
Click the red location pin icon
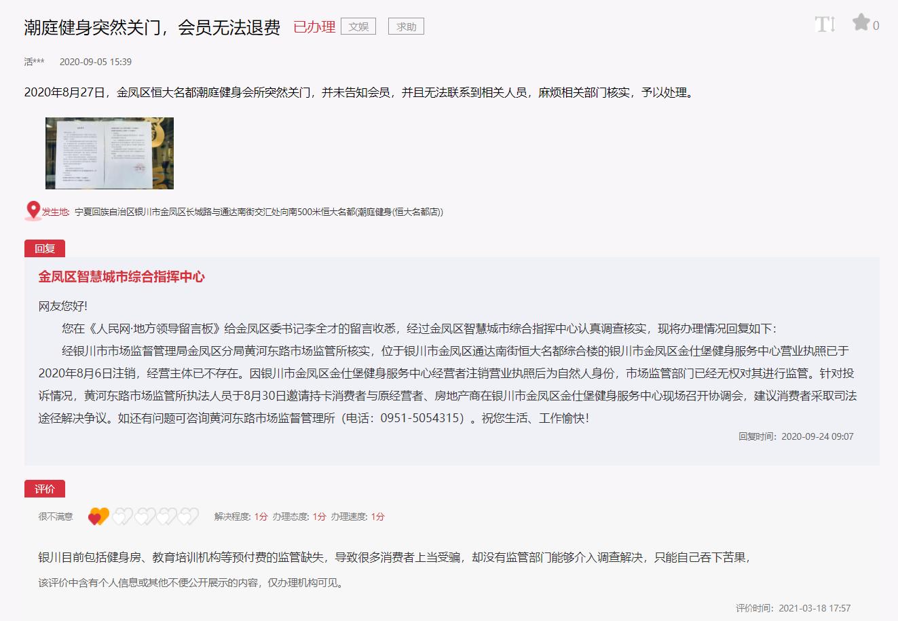(x=32, y=211)
